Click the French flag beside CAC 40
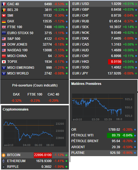Viewport: 138px width, 170px height. tap(4, 4)
